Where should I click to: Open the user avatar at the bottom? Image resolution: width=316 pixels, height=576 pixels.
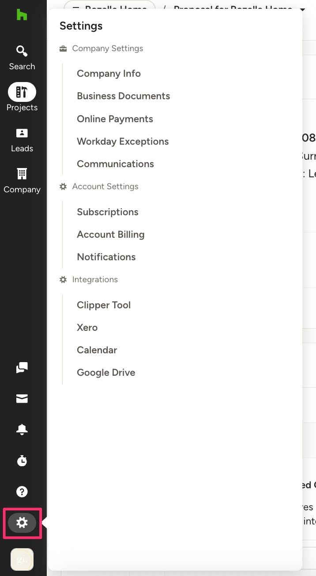(22, 559)
